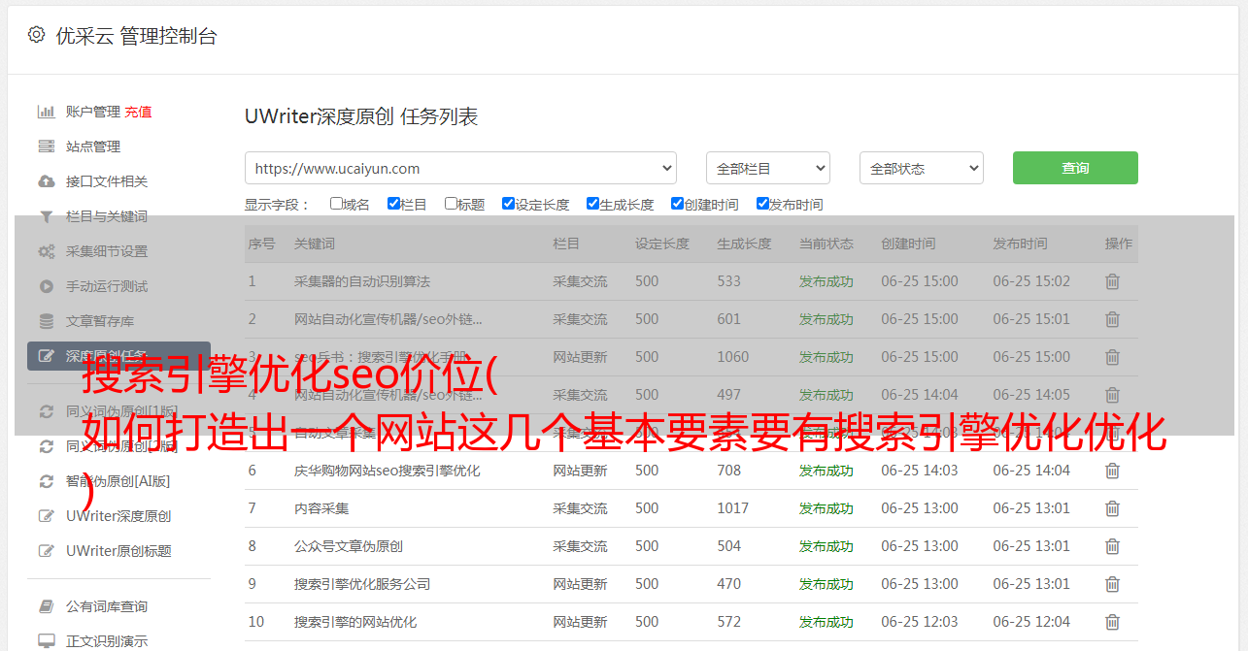The width and height of the screenshot is (1248, 651).
Task: Click the UWriter原创标题 edit icon
Action: click(x=46, y=551)
